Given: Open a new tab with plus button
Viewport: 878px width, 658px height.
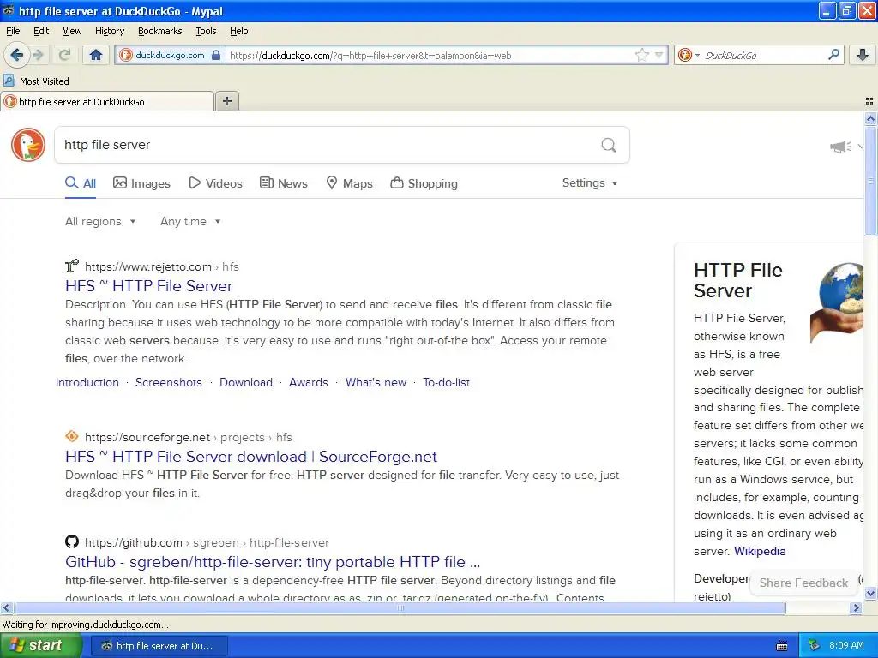Looking at the screenshot, I should [226, 101].
